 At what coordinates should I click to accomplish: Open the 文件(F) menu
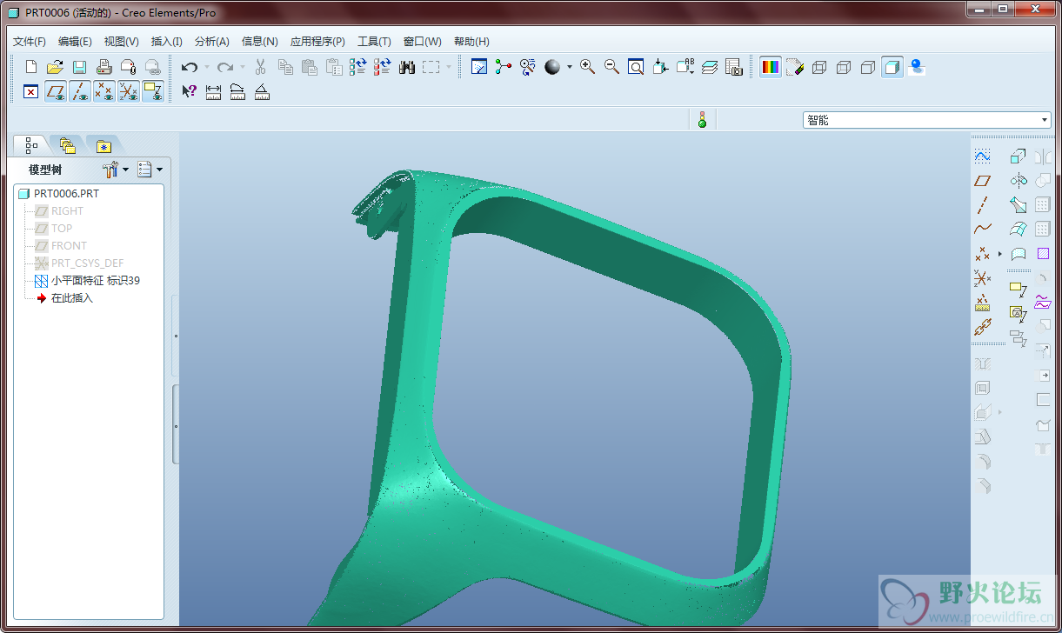(x=30, y=42)
